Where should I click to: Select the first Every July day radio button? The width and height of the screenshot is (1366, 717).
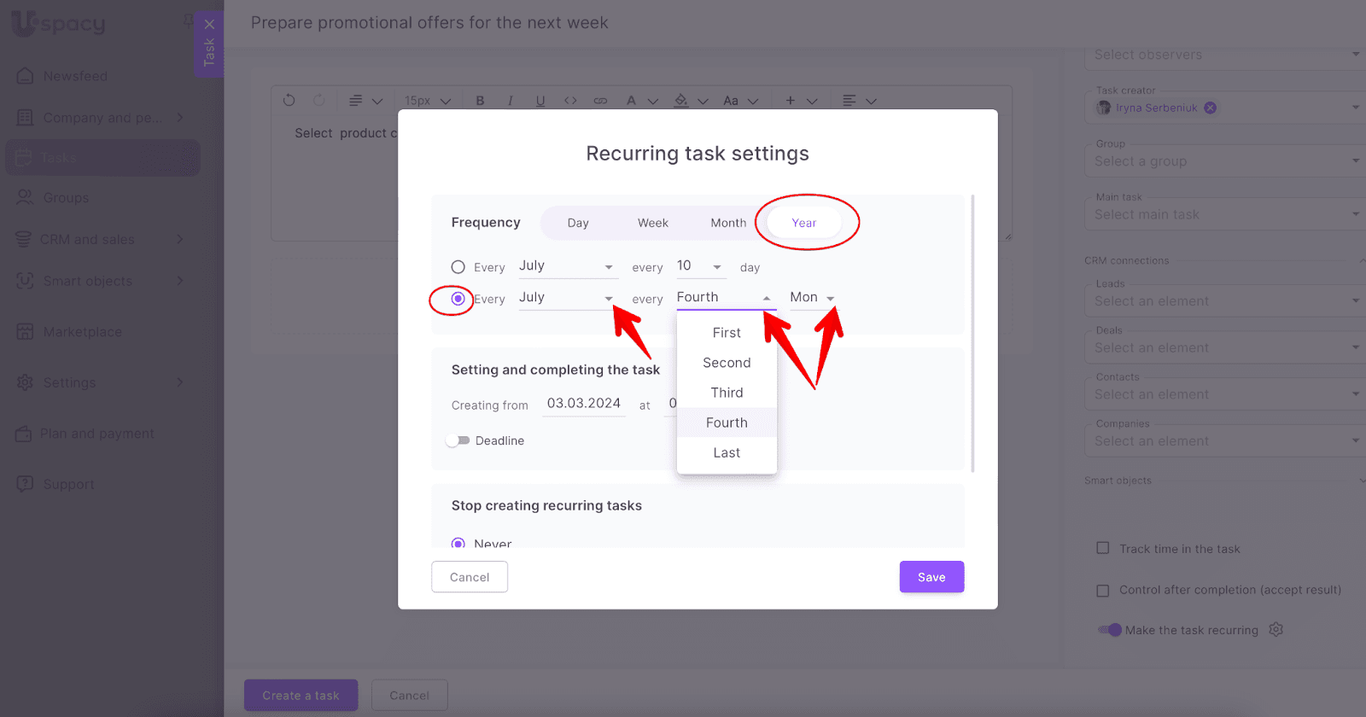point(458,267)
